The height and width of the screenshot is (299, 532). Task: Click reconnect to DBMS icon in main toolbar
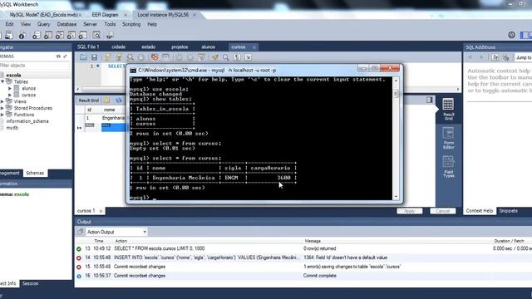tap(110, 35)
